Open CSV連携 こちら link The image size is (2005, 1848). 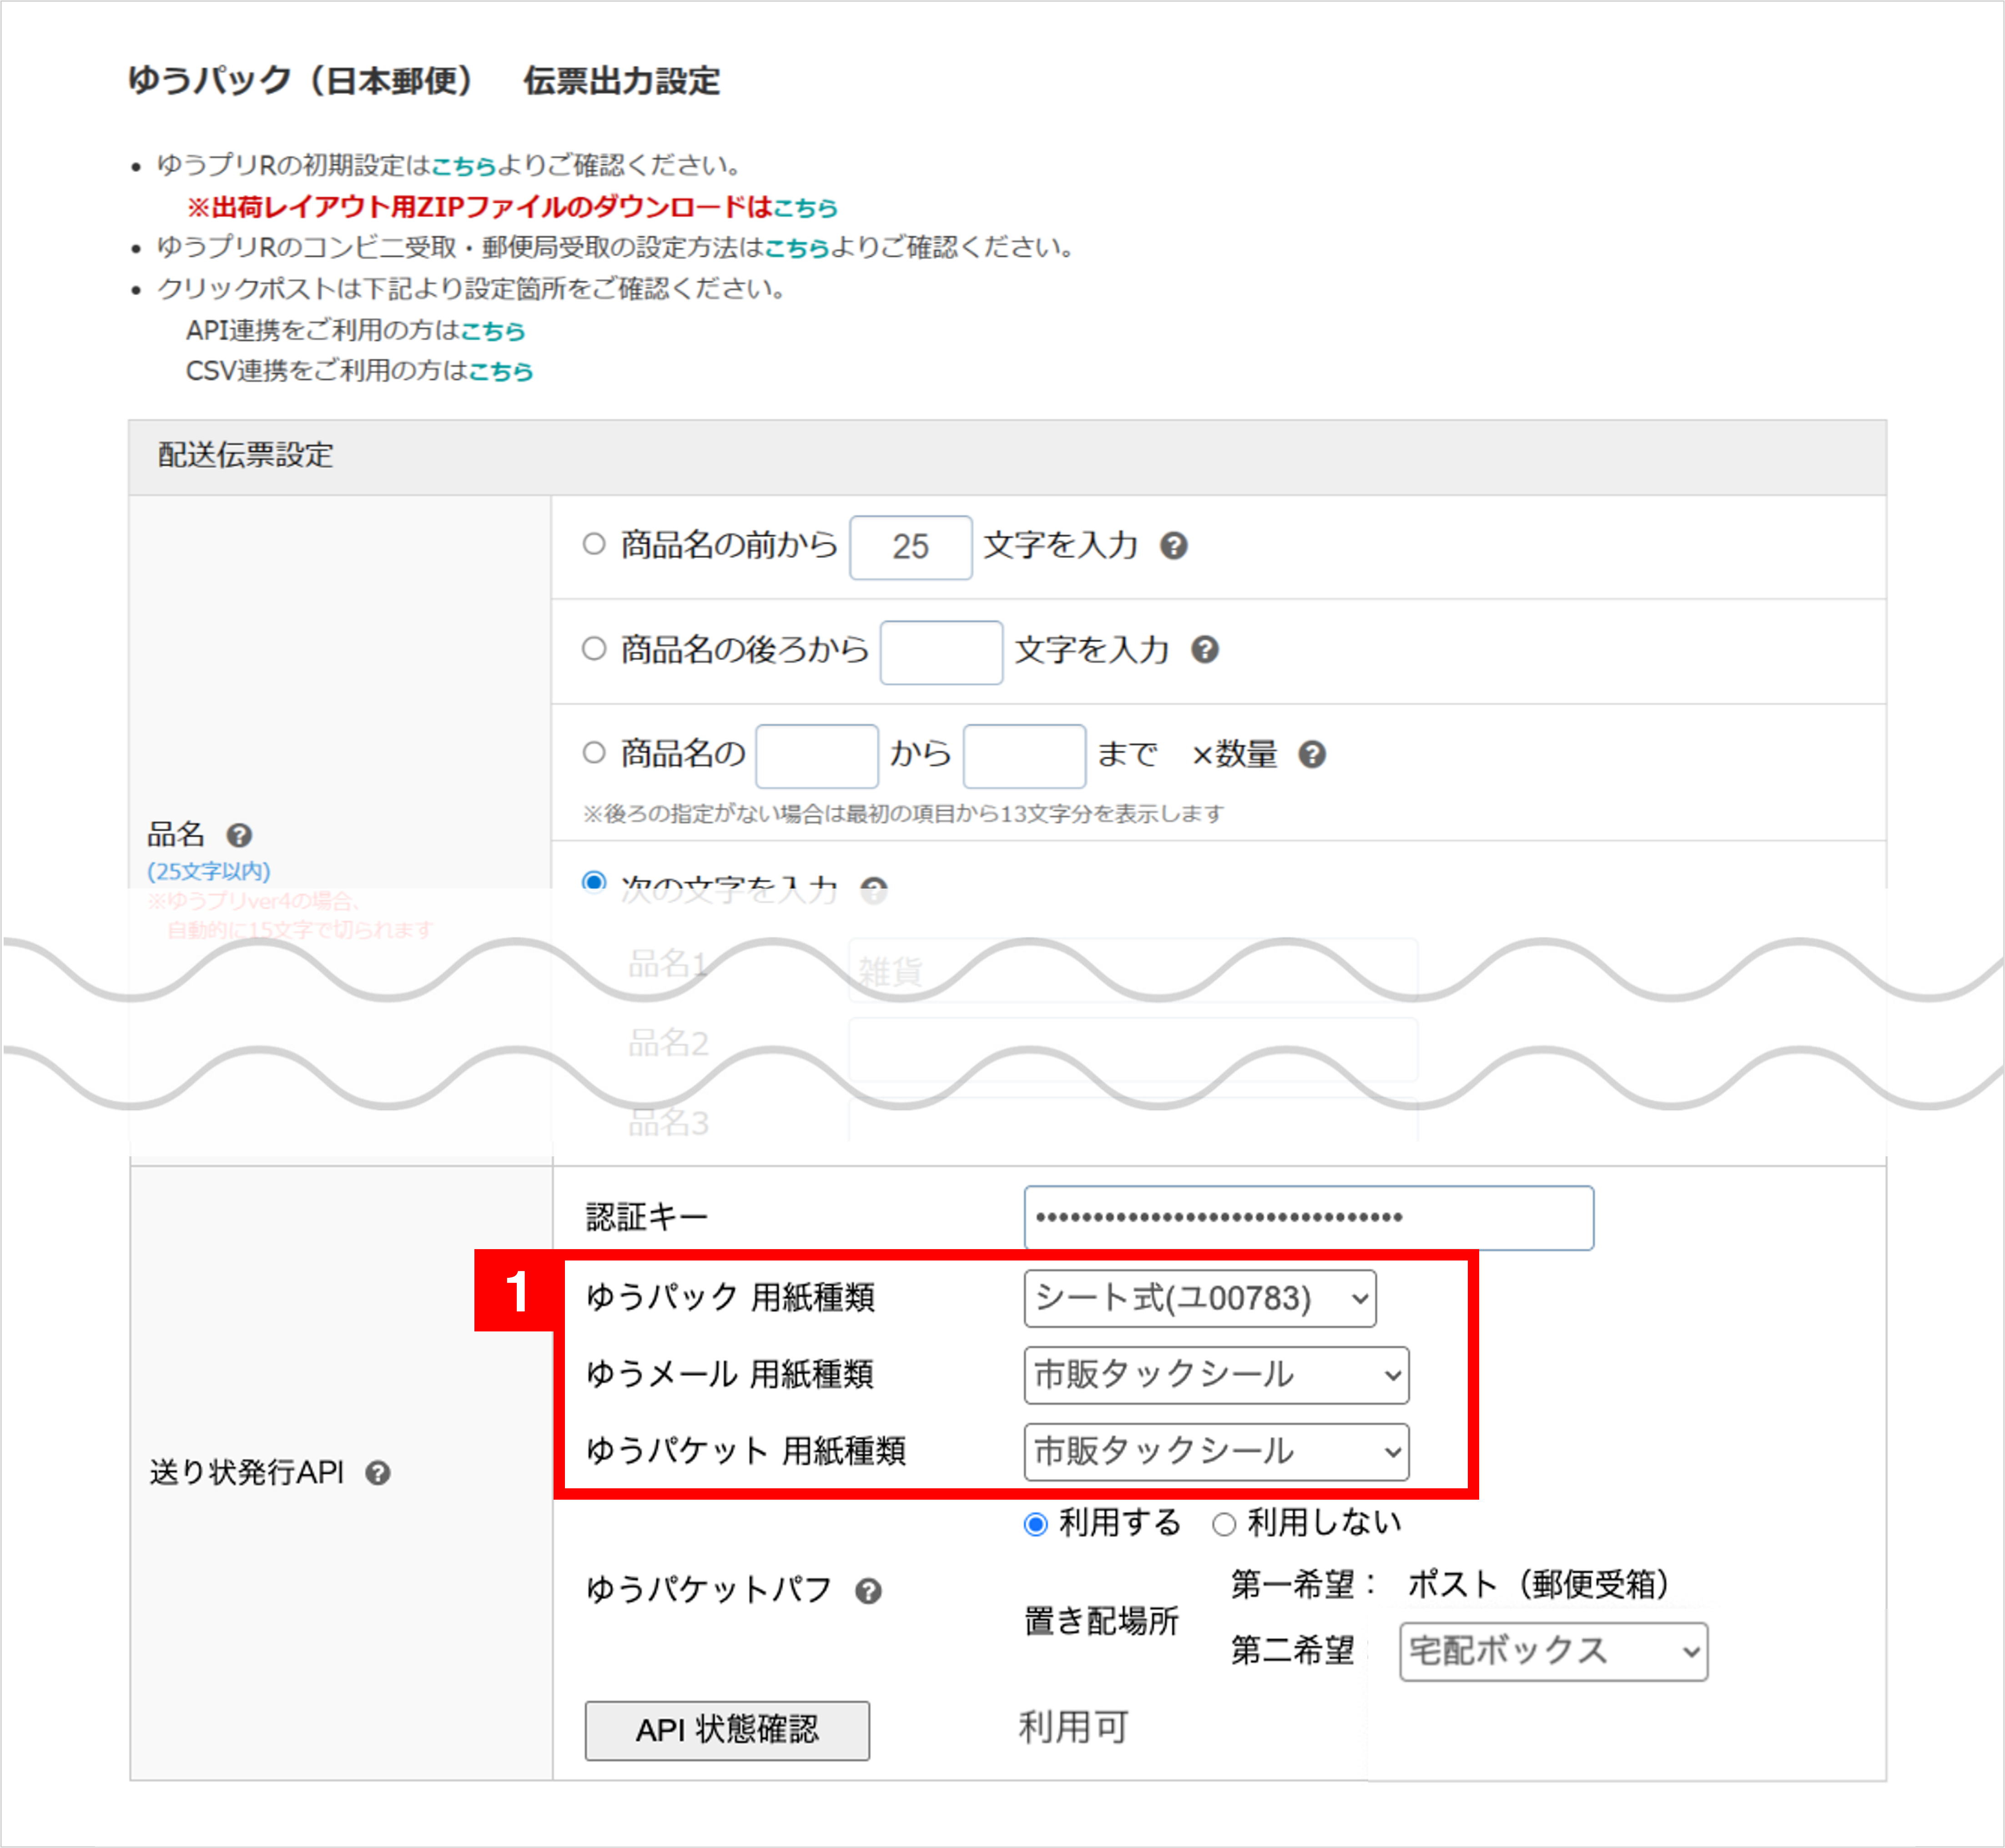501,372
